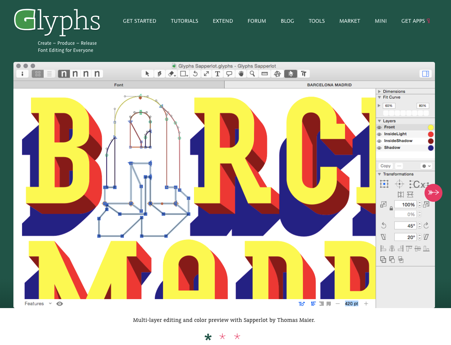Mirror selection vertically in Transformations
Image resolution: width=451 pixels, height=345 pixels.
pyautogui.click(x=410, y=194)
